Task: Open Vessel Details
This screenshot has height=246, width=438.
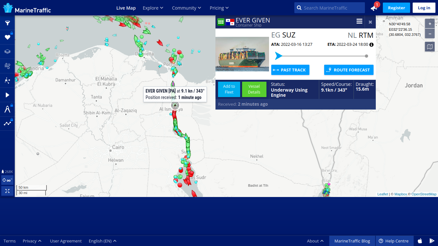Action: [254, 89]
